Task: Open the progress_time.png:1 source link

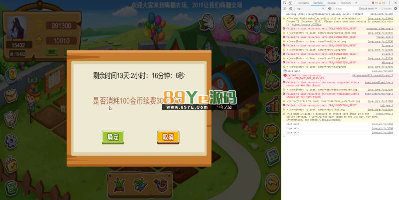Action: click(x=380, y=29)
